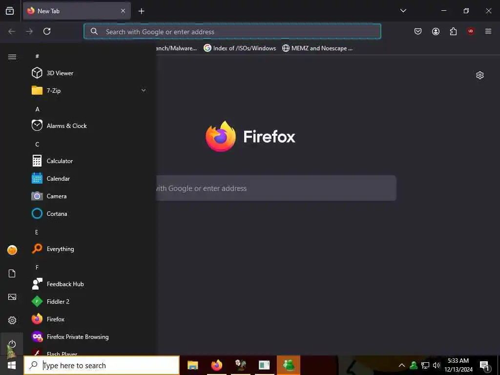Open the notification center icon

485,366
